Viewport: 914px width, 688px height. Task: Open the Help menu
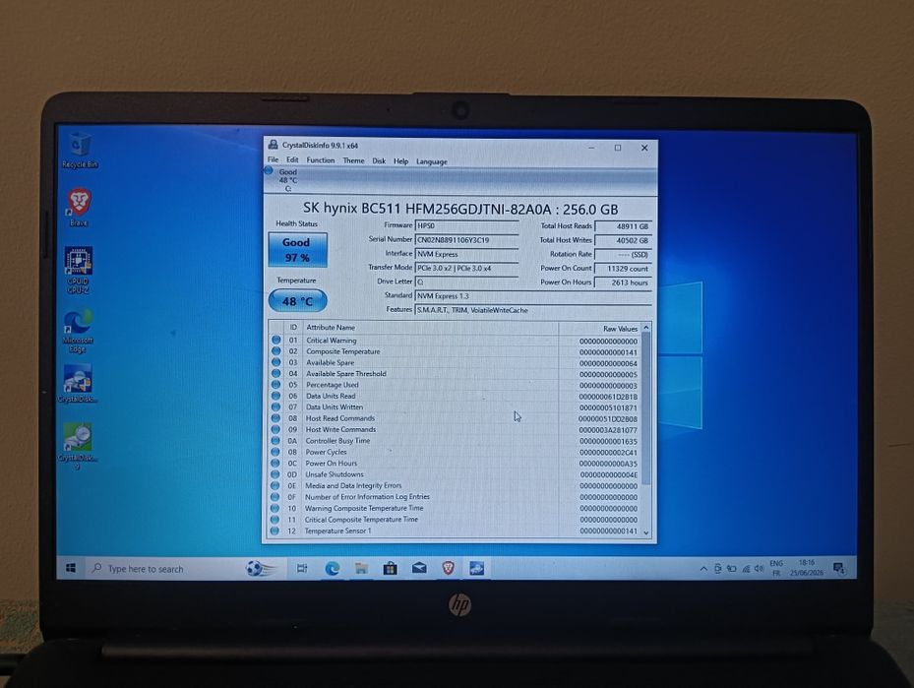401,160
